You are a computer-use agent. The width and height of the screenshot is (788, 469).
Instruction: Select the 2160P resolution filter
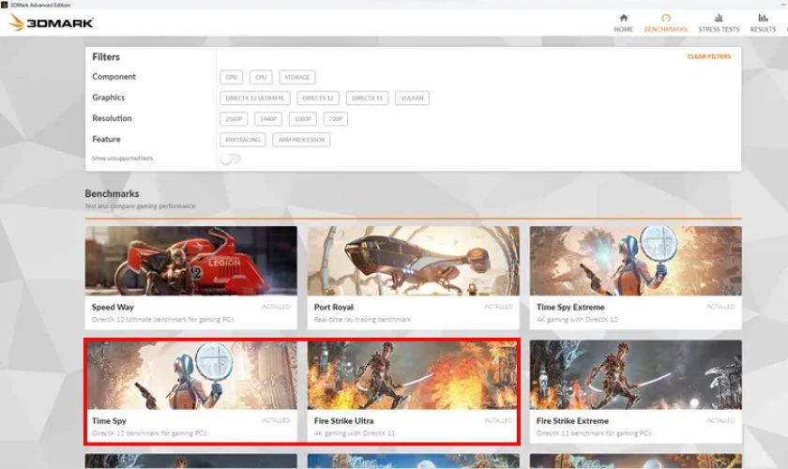coord(234,119)
